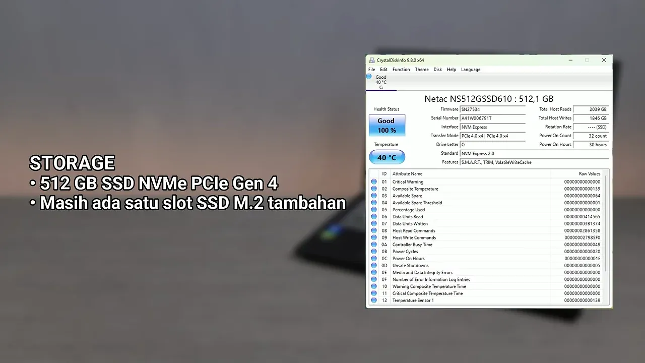Image resolution: width=645 pixels, height=363 pixels.
Task: Select the Percentage Used attribute name
Action: 409,210
